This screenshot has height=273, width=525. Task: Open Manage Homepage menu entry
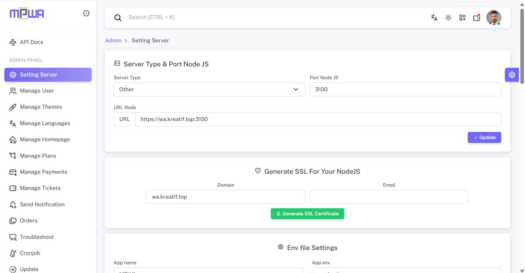(x=48, y=140)
